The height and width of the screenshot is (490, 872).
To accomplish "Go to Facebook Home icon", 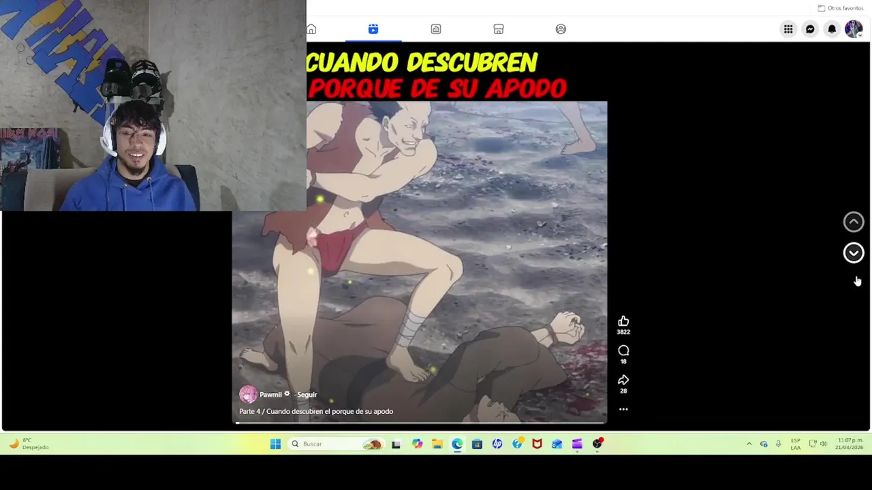I will pyautogui.click(x=311, y=29).
